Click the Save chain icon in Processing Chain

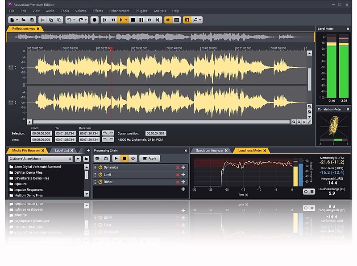(106, 158)
